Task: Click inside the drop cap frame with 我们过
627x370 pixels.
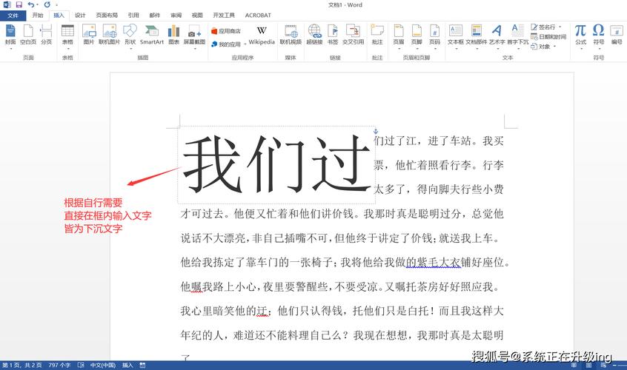Action: tap(276, 164)
